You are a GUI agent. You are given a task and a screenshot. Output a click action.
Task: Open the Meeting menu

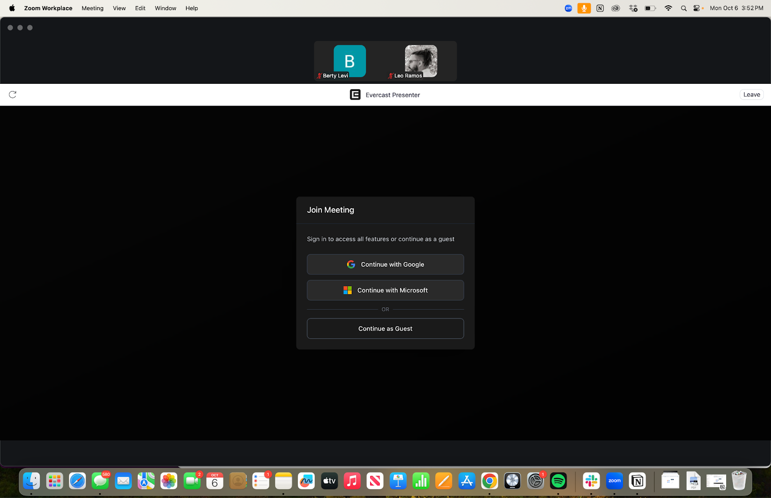pyautogui.click(x=93, y=8)
